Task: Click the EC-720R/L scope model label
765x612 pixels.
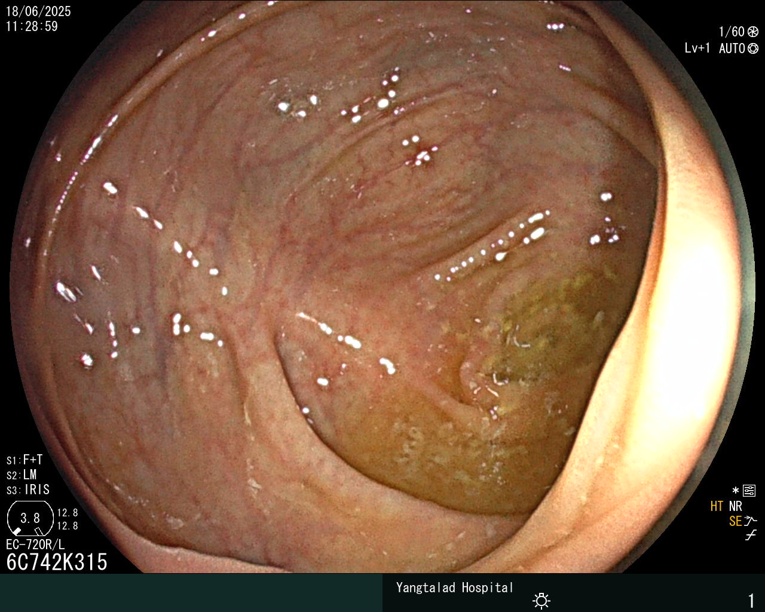Action: tap(35, 544)
